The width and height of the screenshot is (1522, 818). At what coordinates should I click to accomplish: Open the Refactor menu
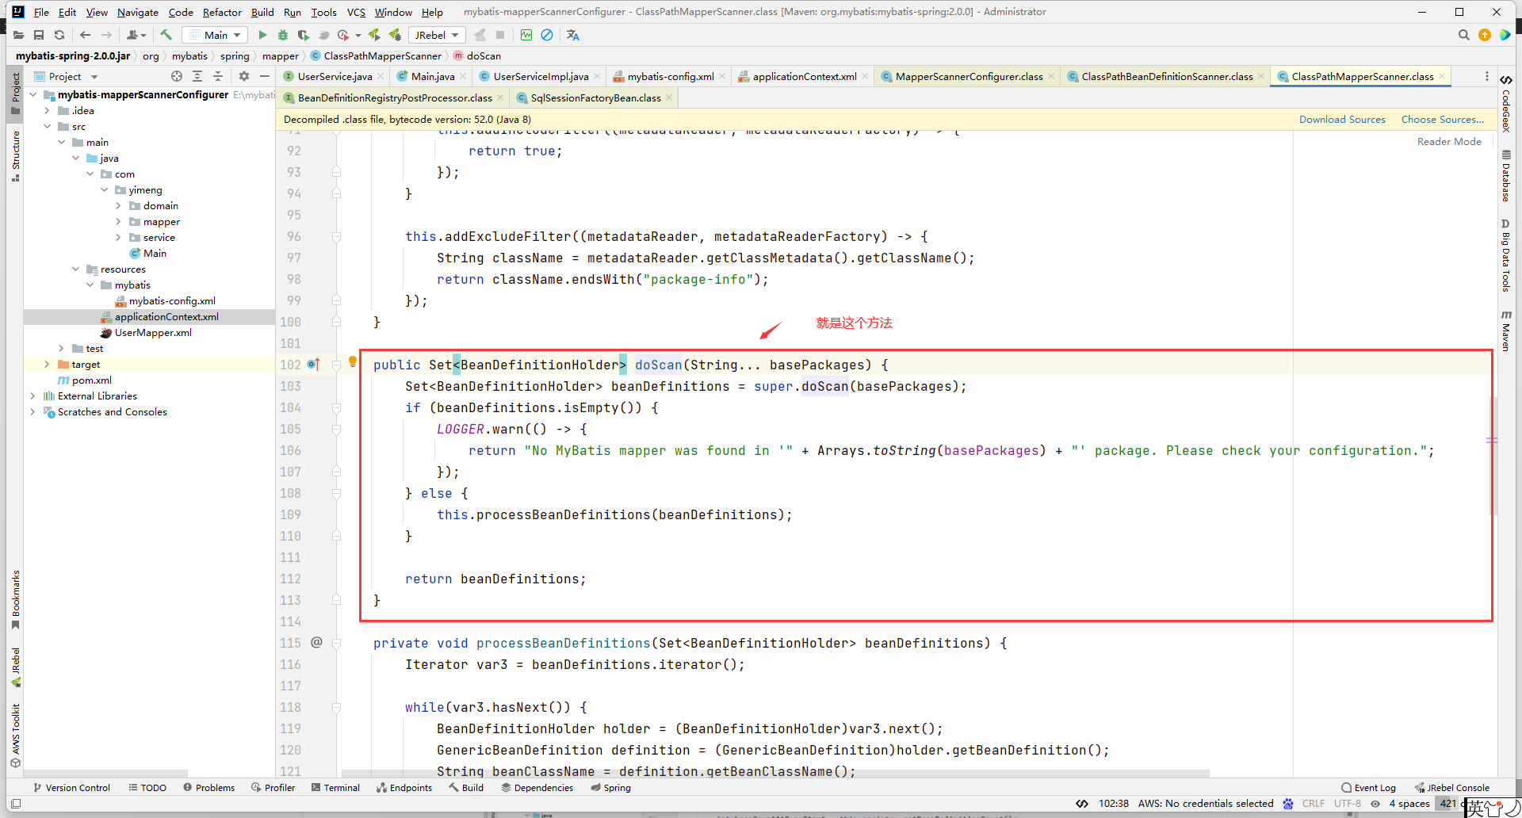(222, 12)
